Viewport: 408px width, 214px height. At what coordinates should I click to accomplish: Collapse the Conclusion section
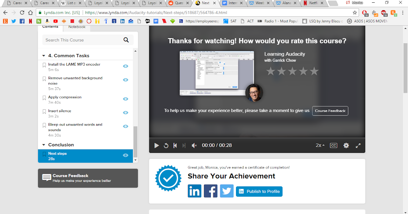44,145
